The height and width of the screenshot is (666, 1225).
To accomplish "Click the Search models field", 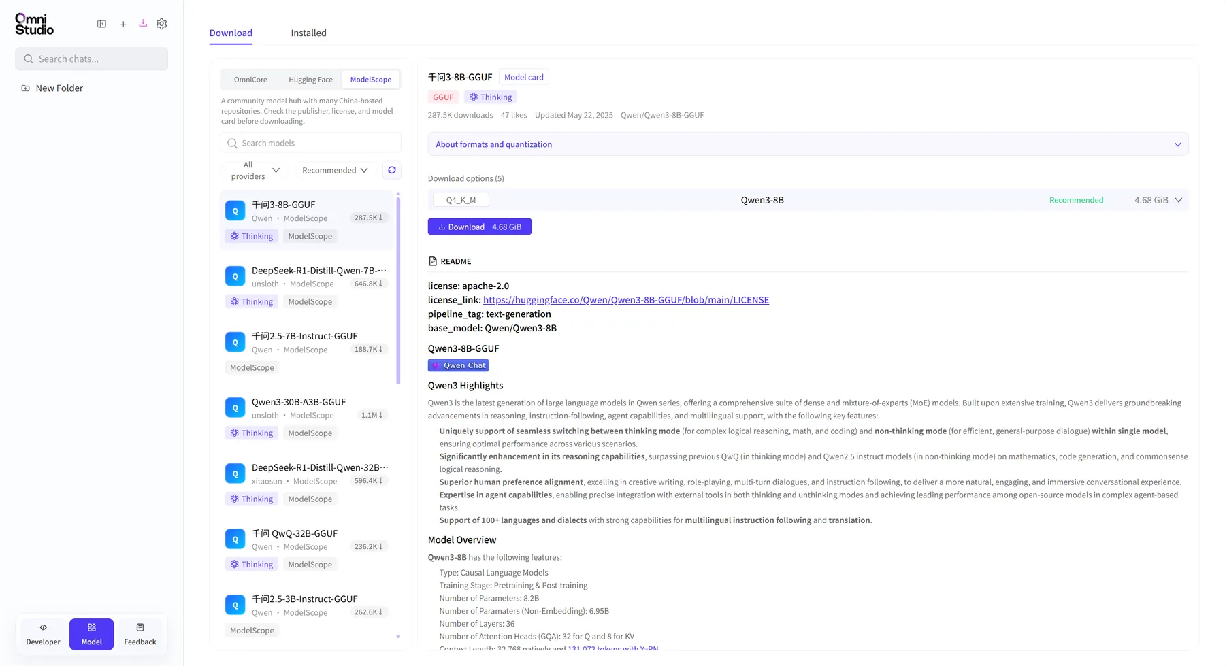I will (x=311, y=143).
